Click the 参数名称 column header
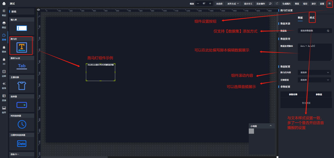Screen dimensions: 334x158 click(x=293, y=94)
